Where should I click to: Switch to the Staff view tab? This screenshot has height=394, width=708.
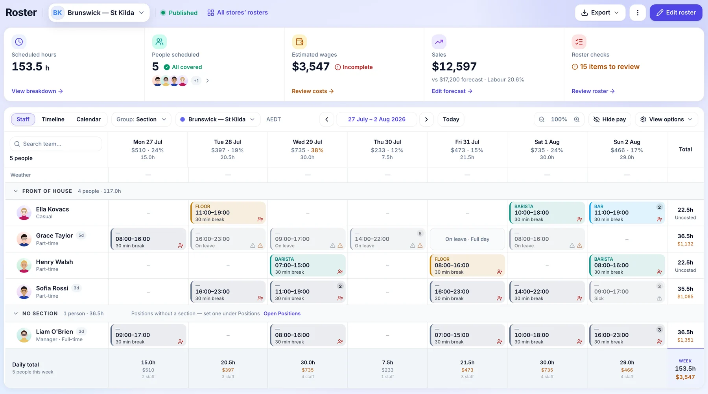pyautogui.click(x=23, y=119)
